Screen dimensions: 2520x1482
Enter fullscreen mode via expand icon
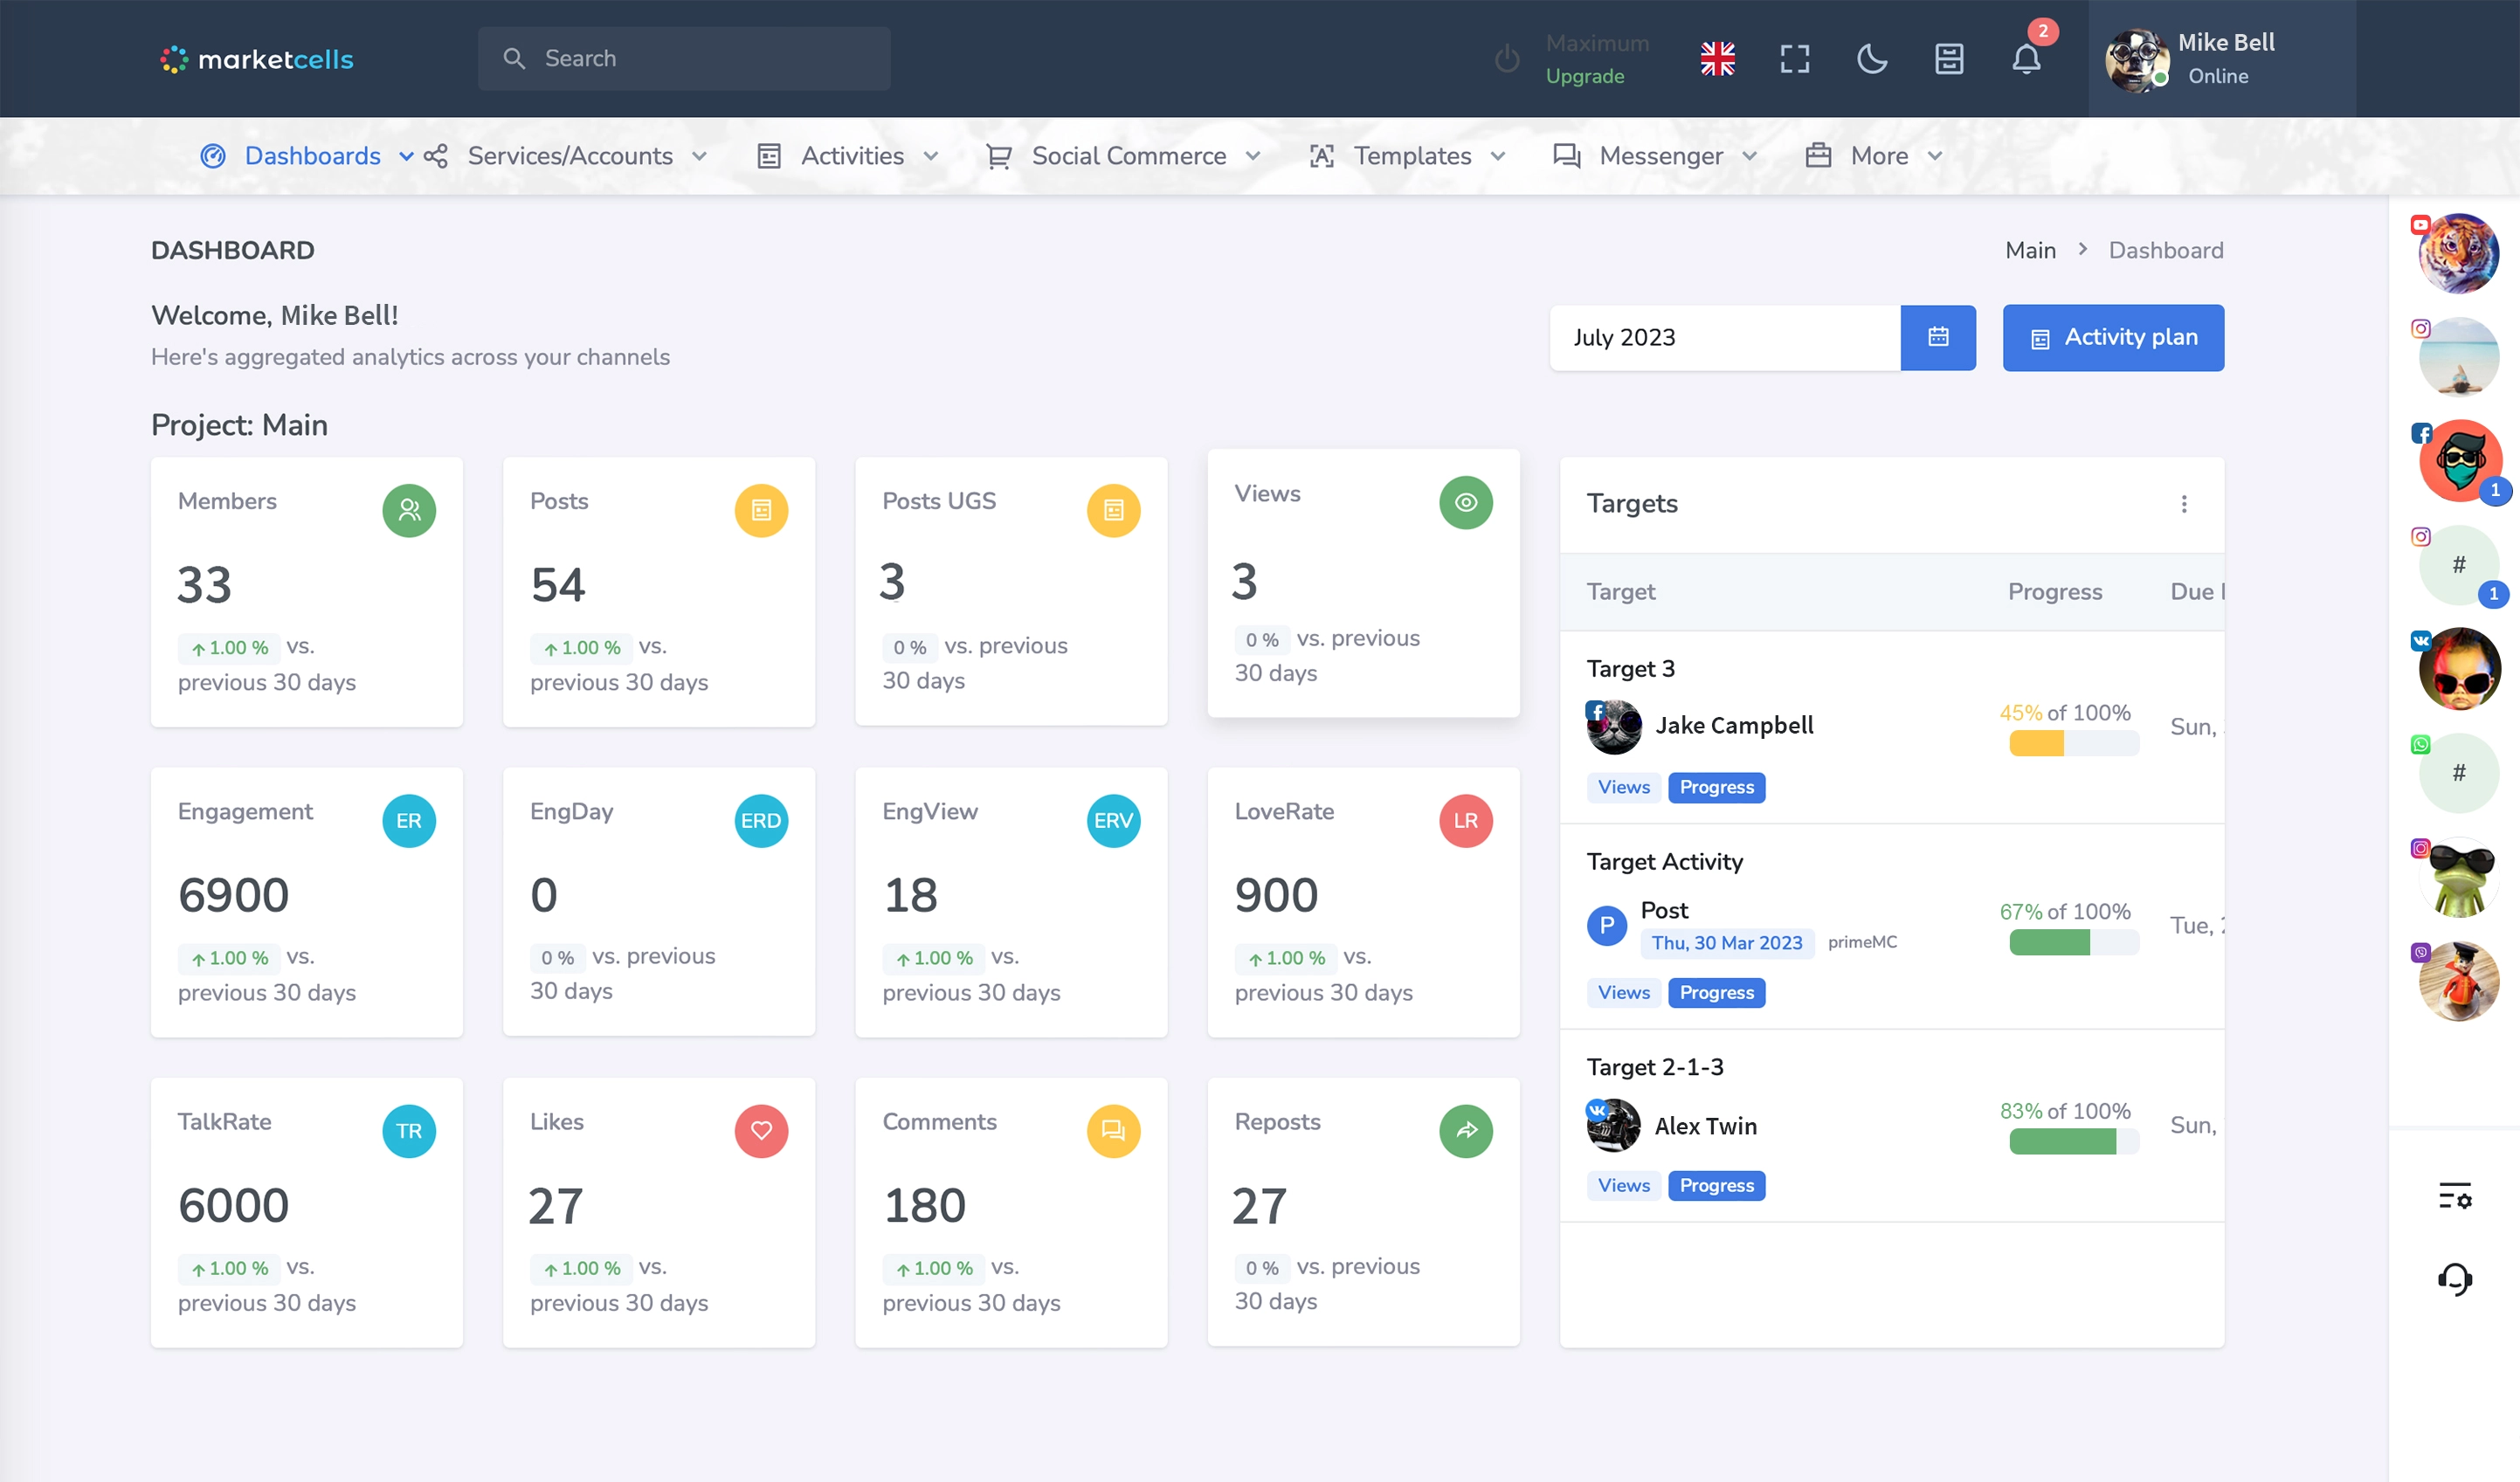coord(1795,59)
